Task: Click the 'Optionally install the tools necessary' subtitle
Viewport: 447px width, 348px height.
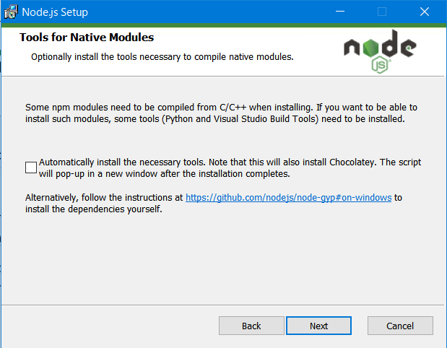Action: click(162, 57)
